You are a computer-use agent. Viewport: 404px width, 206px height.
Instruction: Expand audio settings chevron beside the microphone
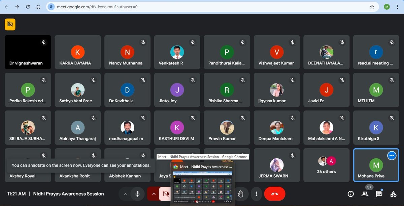[125, 194]
